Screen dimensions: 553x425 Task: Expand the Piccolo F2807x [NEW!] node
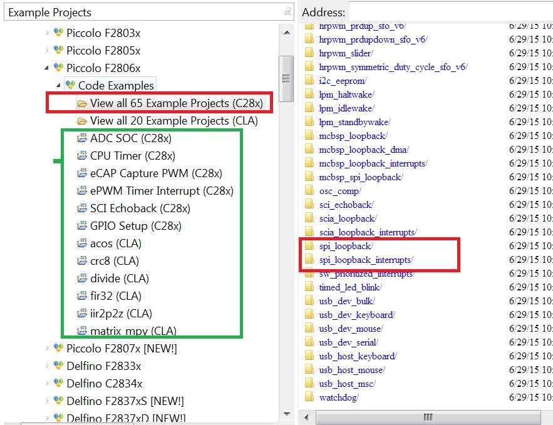coord(47,348)
